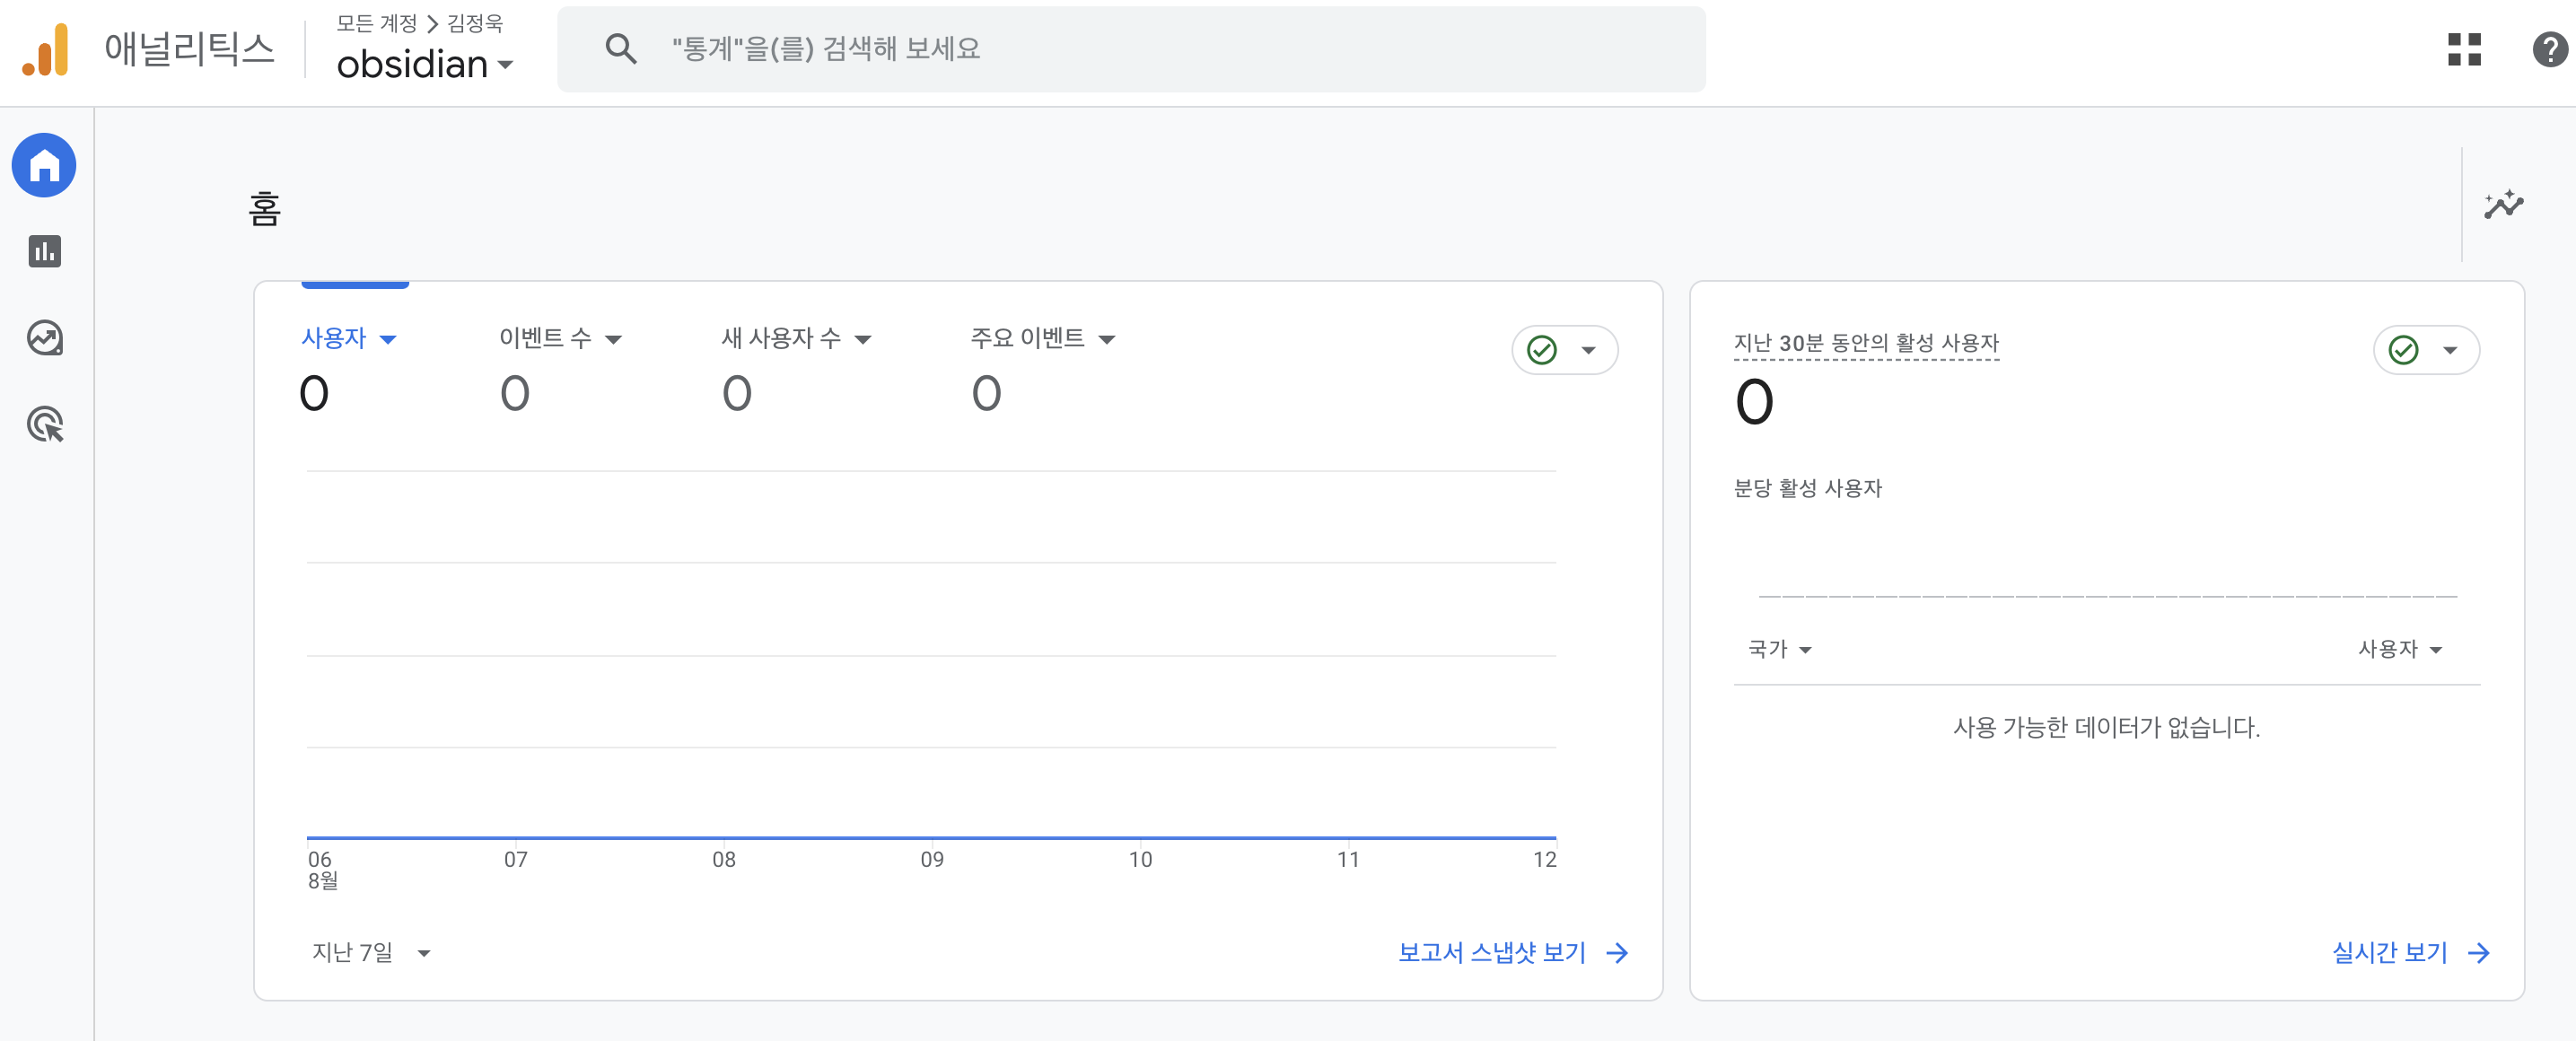Open the green check dropdown in the realtime card
The image size is (2576, 1041).
point(2426,350)
